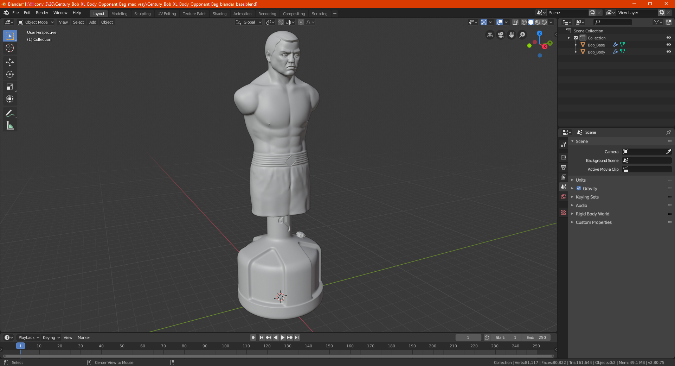Viewport: 675px width, 366px height.
Task: Toggle viewport overlays
Action: click(500, 22)
